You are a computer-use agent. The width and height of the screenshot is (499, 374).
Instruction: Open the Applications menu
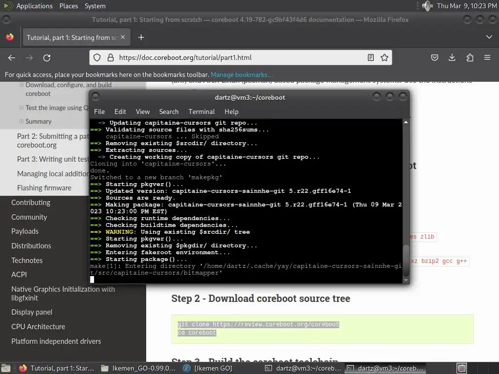click(x=35, y=6)
